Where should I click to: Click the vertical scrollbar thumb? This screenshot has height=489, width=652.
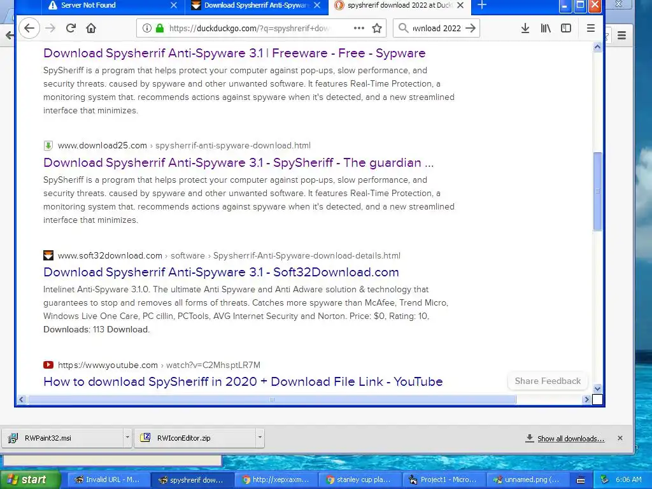tap(597, 191)
